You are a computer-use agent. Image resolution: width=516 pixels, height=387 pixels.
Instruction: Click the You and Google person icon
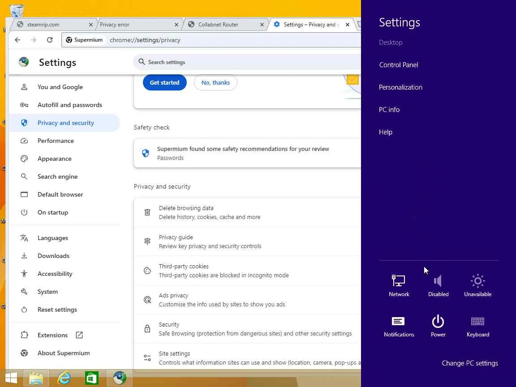24,87
